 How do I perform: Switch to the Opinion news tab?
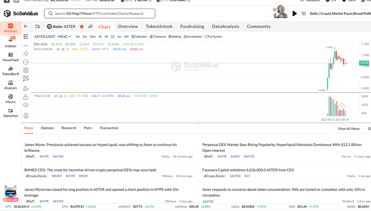(47, 128)
